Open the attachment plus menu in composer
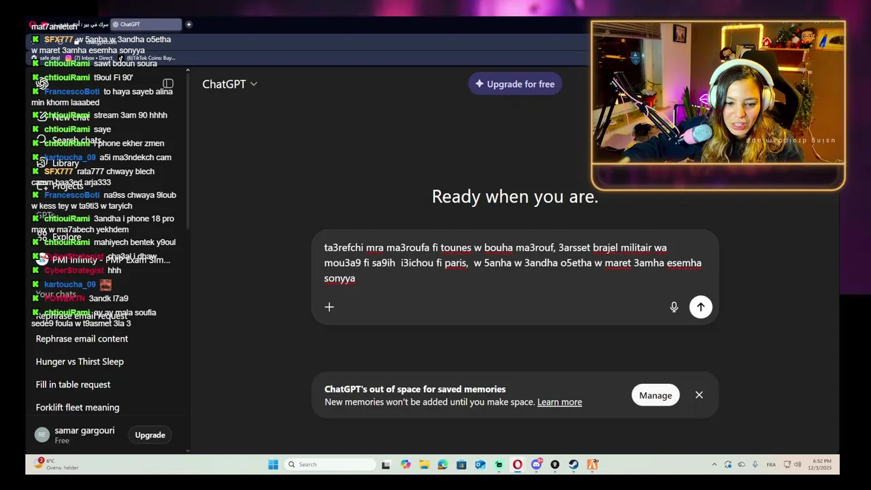 [x=329, y=307]
